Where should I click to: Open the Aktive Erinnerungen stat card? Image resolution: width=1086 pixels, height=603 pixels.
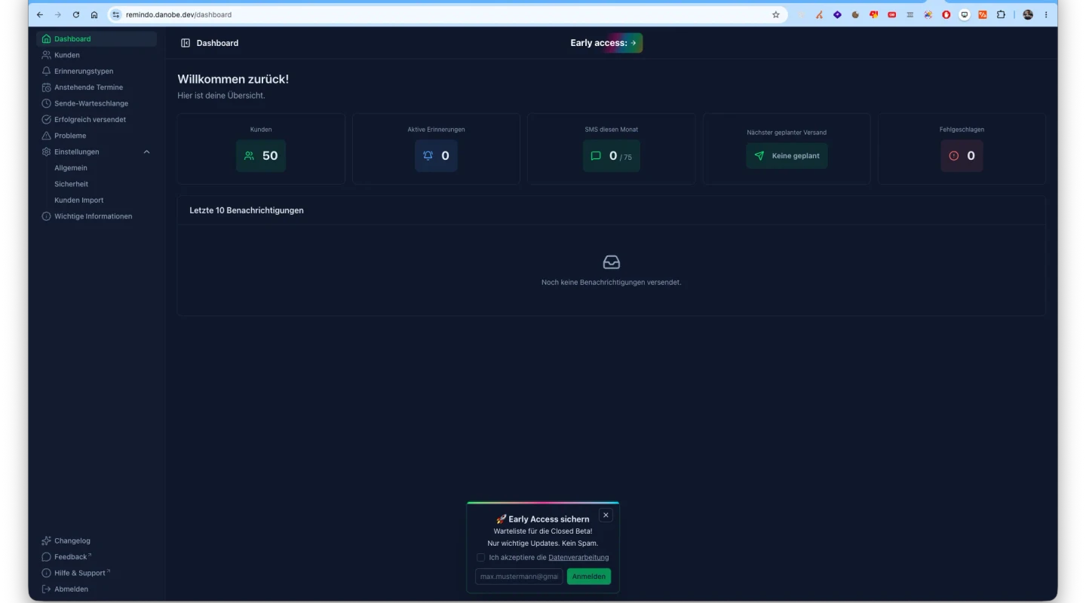click(x=436, y=148)
